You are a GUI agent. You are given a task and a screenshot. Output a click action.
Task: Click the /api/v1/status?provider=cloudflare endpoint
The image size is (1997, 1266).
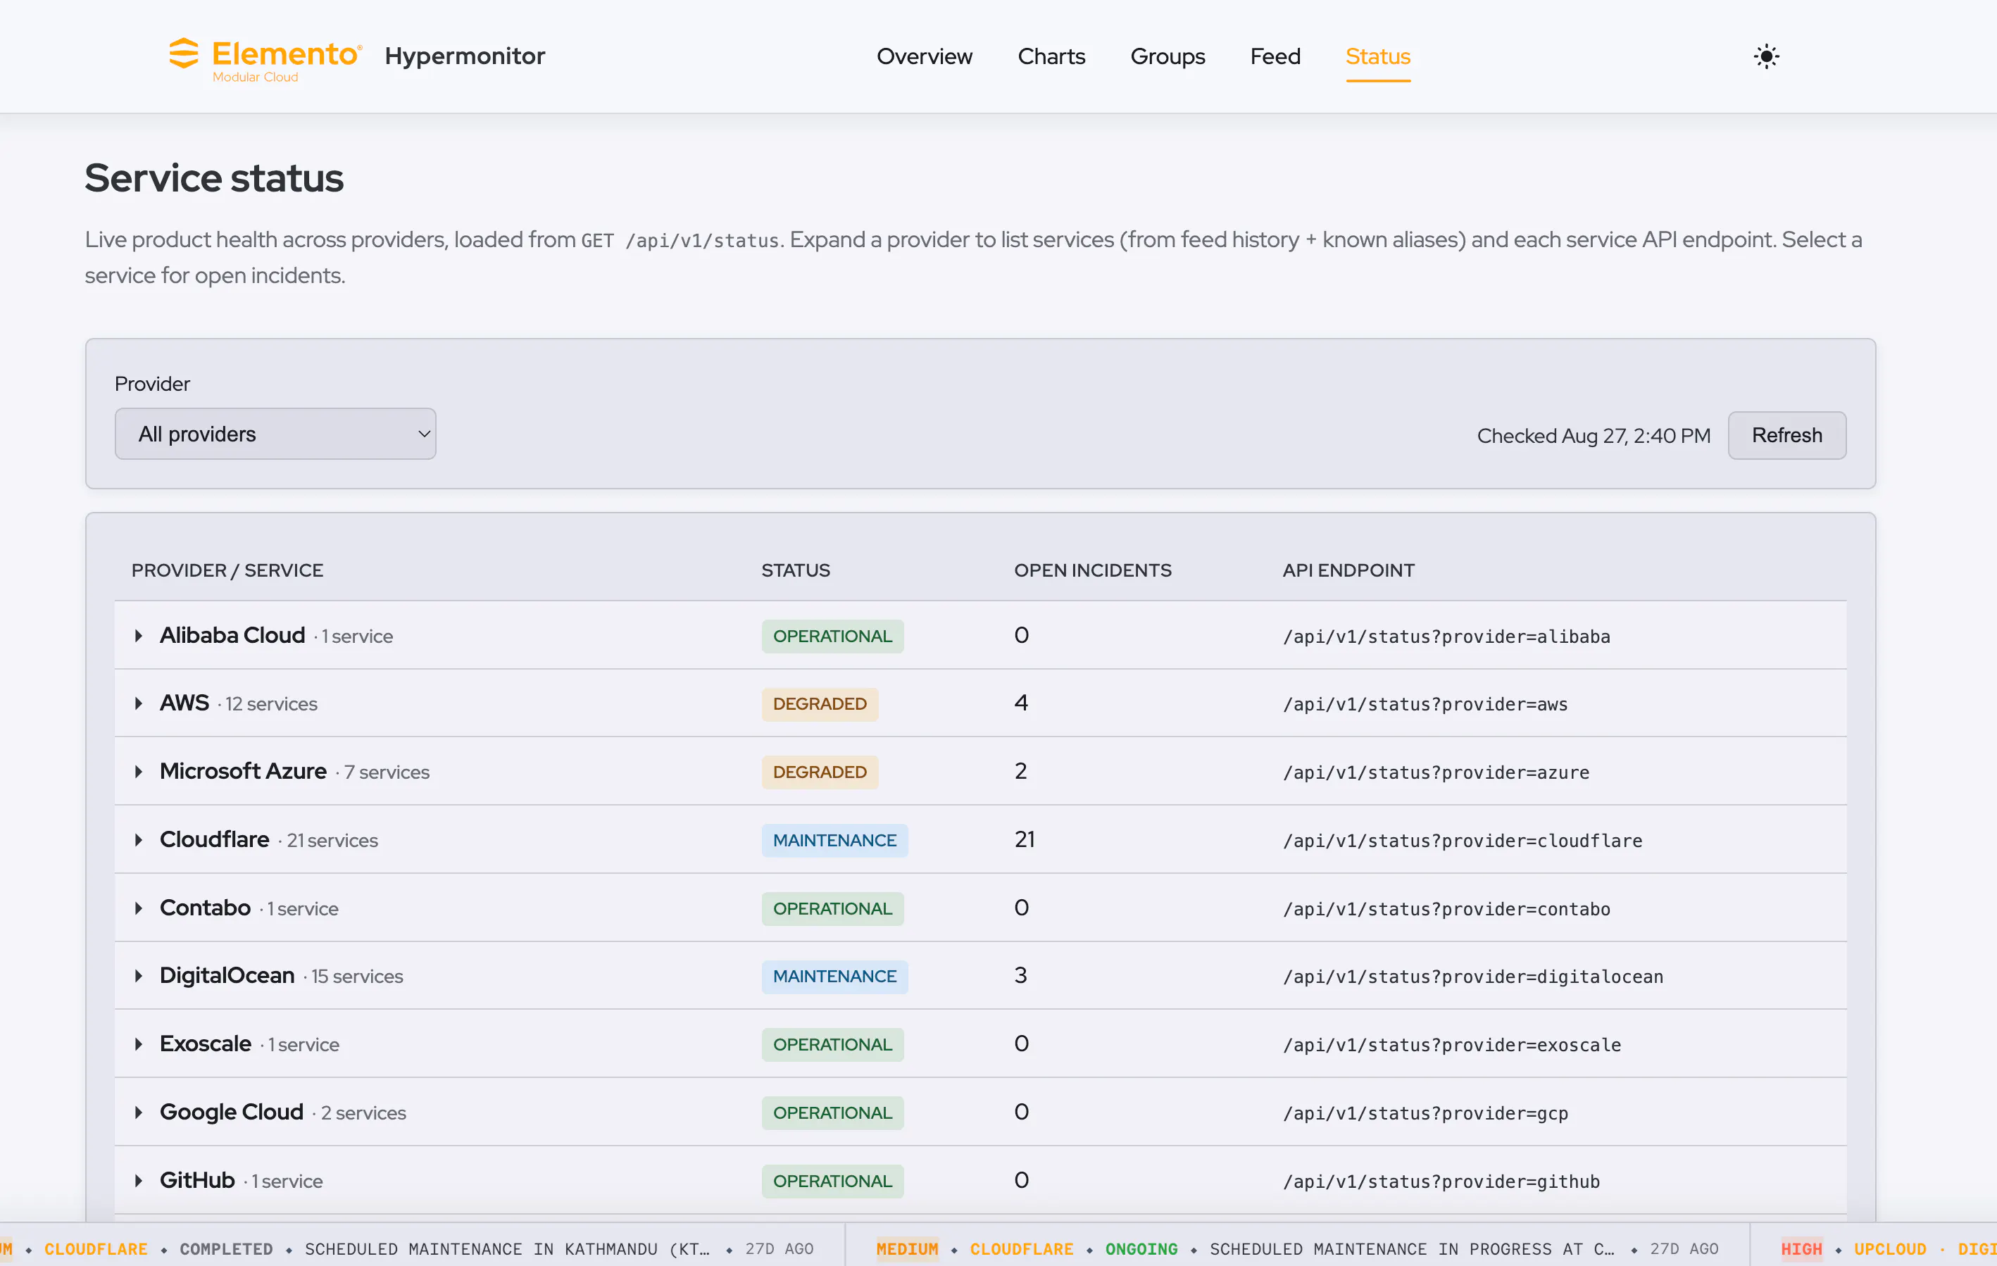pyautogui.click(x=1463, y=841)
